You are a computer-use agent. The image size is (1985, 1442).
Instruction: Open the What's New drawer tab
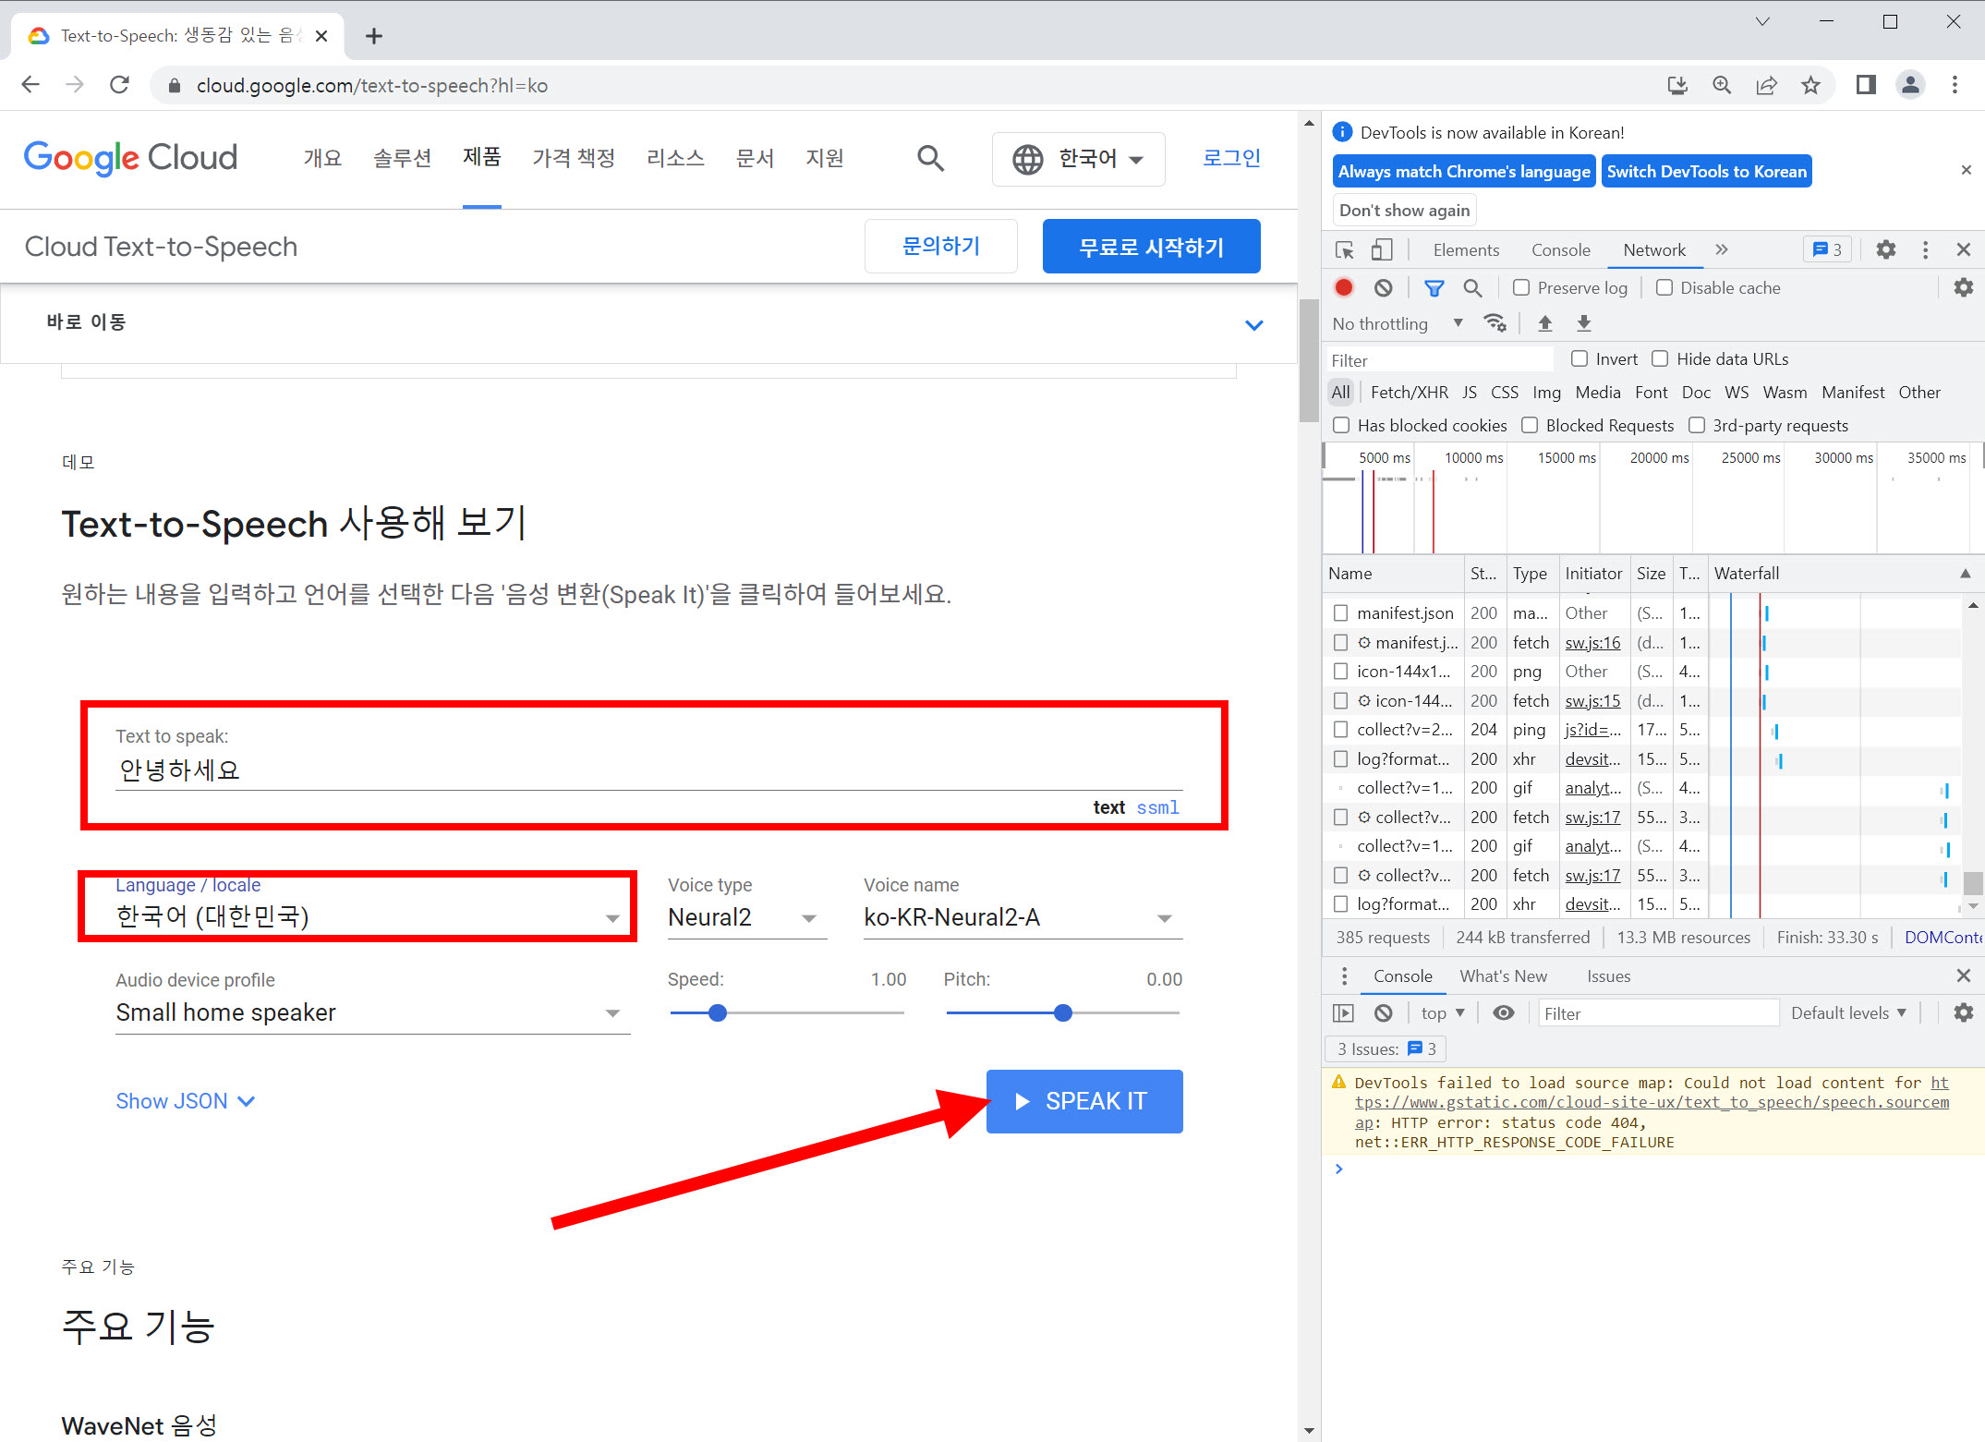coord(1503,975)
